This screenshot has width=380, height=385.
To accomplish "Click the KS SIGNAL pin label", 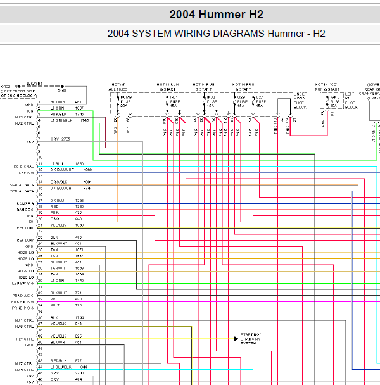I will [24, 167].
